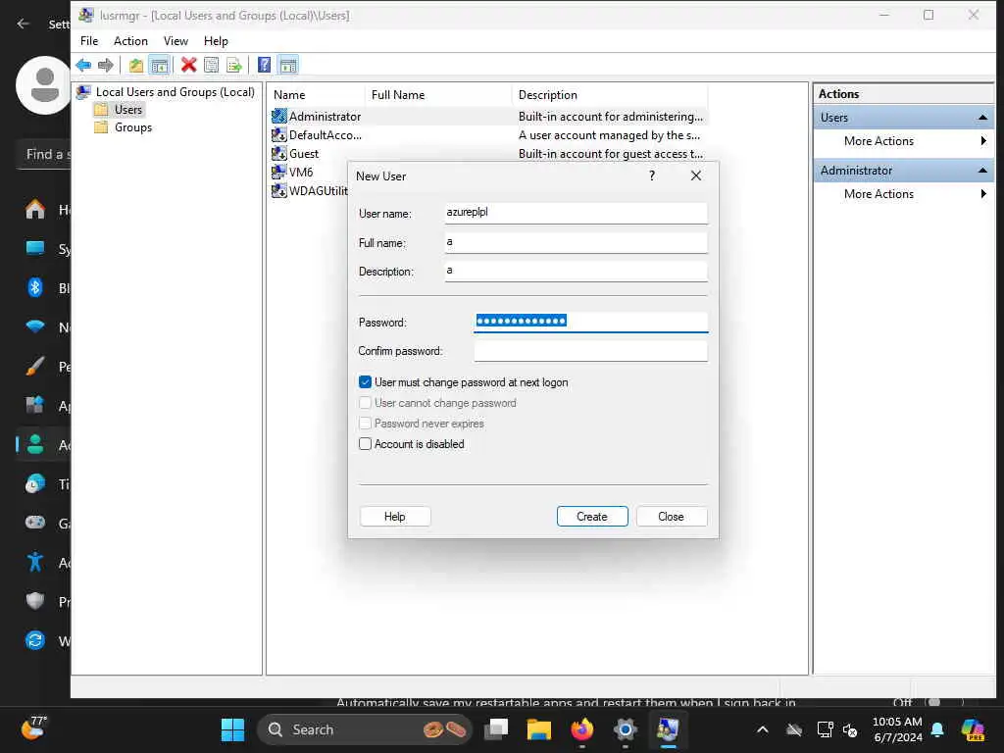Toggle Show/Hide Console Tree toolbar icon
The image size is (1004, 753).
click(x=160, y=65)
